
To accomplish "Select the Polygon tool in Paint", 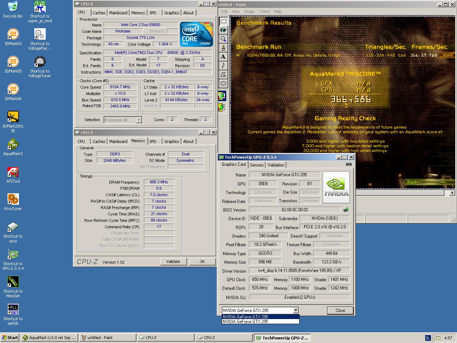I will pos(224,75).
